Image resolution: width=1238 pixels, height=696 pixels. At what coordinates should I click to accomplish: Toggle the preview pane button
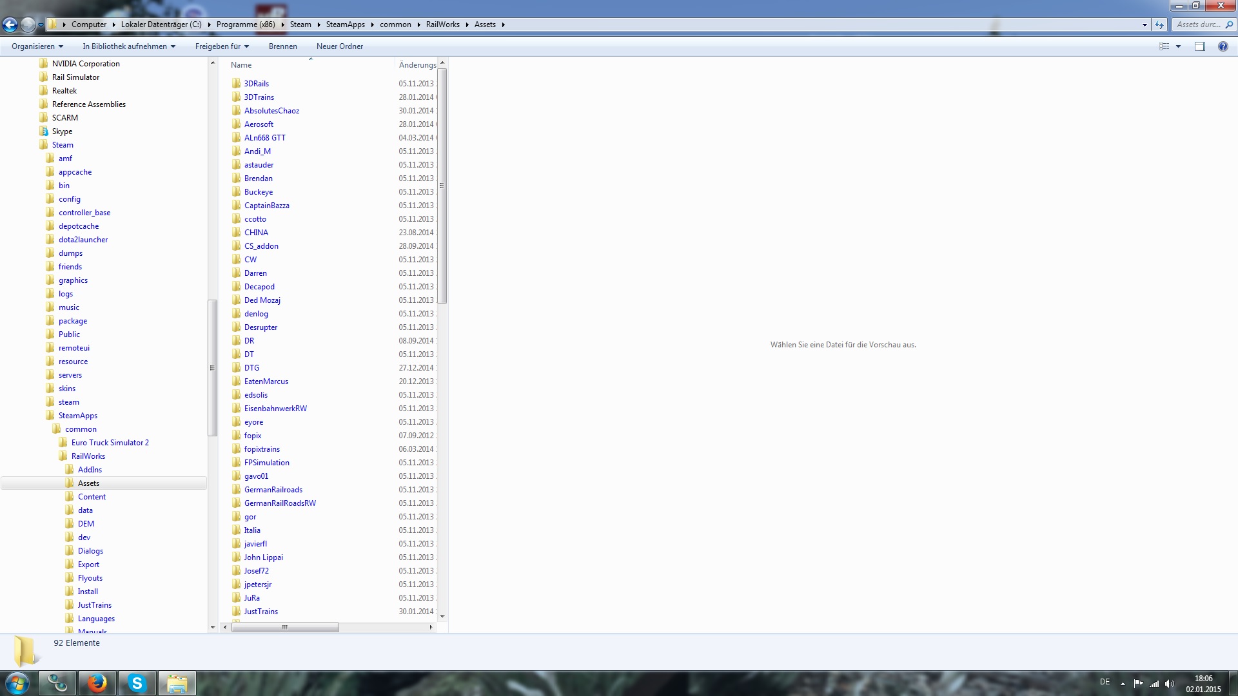click(x=1199, y=46)
